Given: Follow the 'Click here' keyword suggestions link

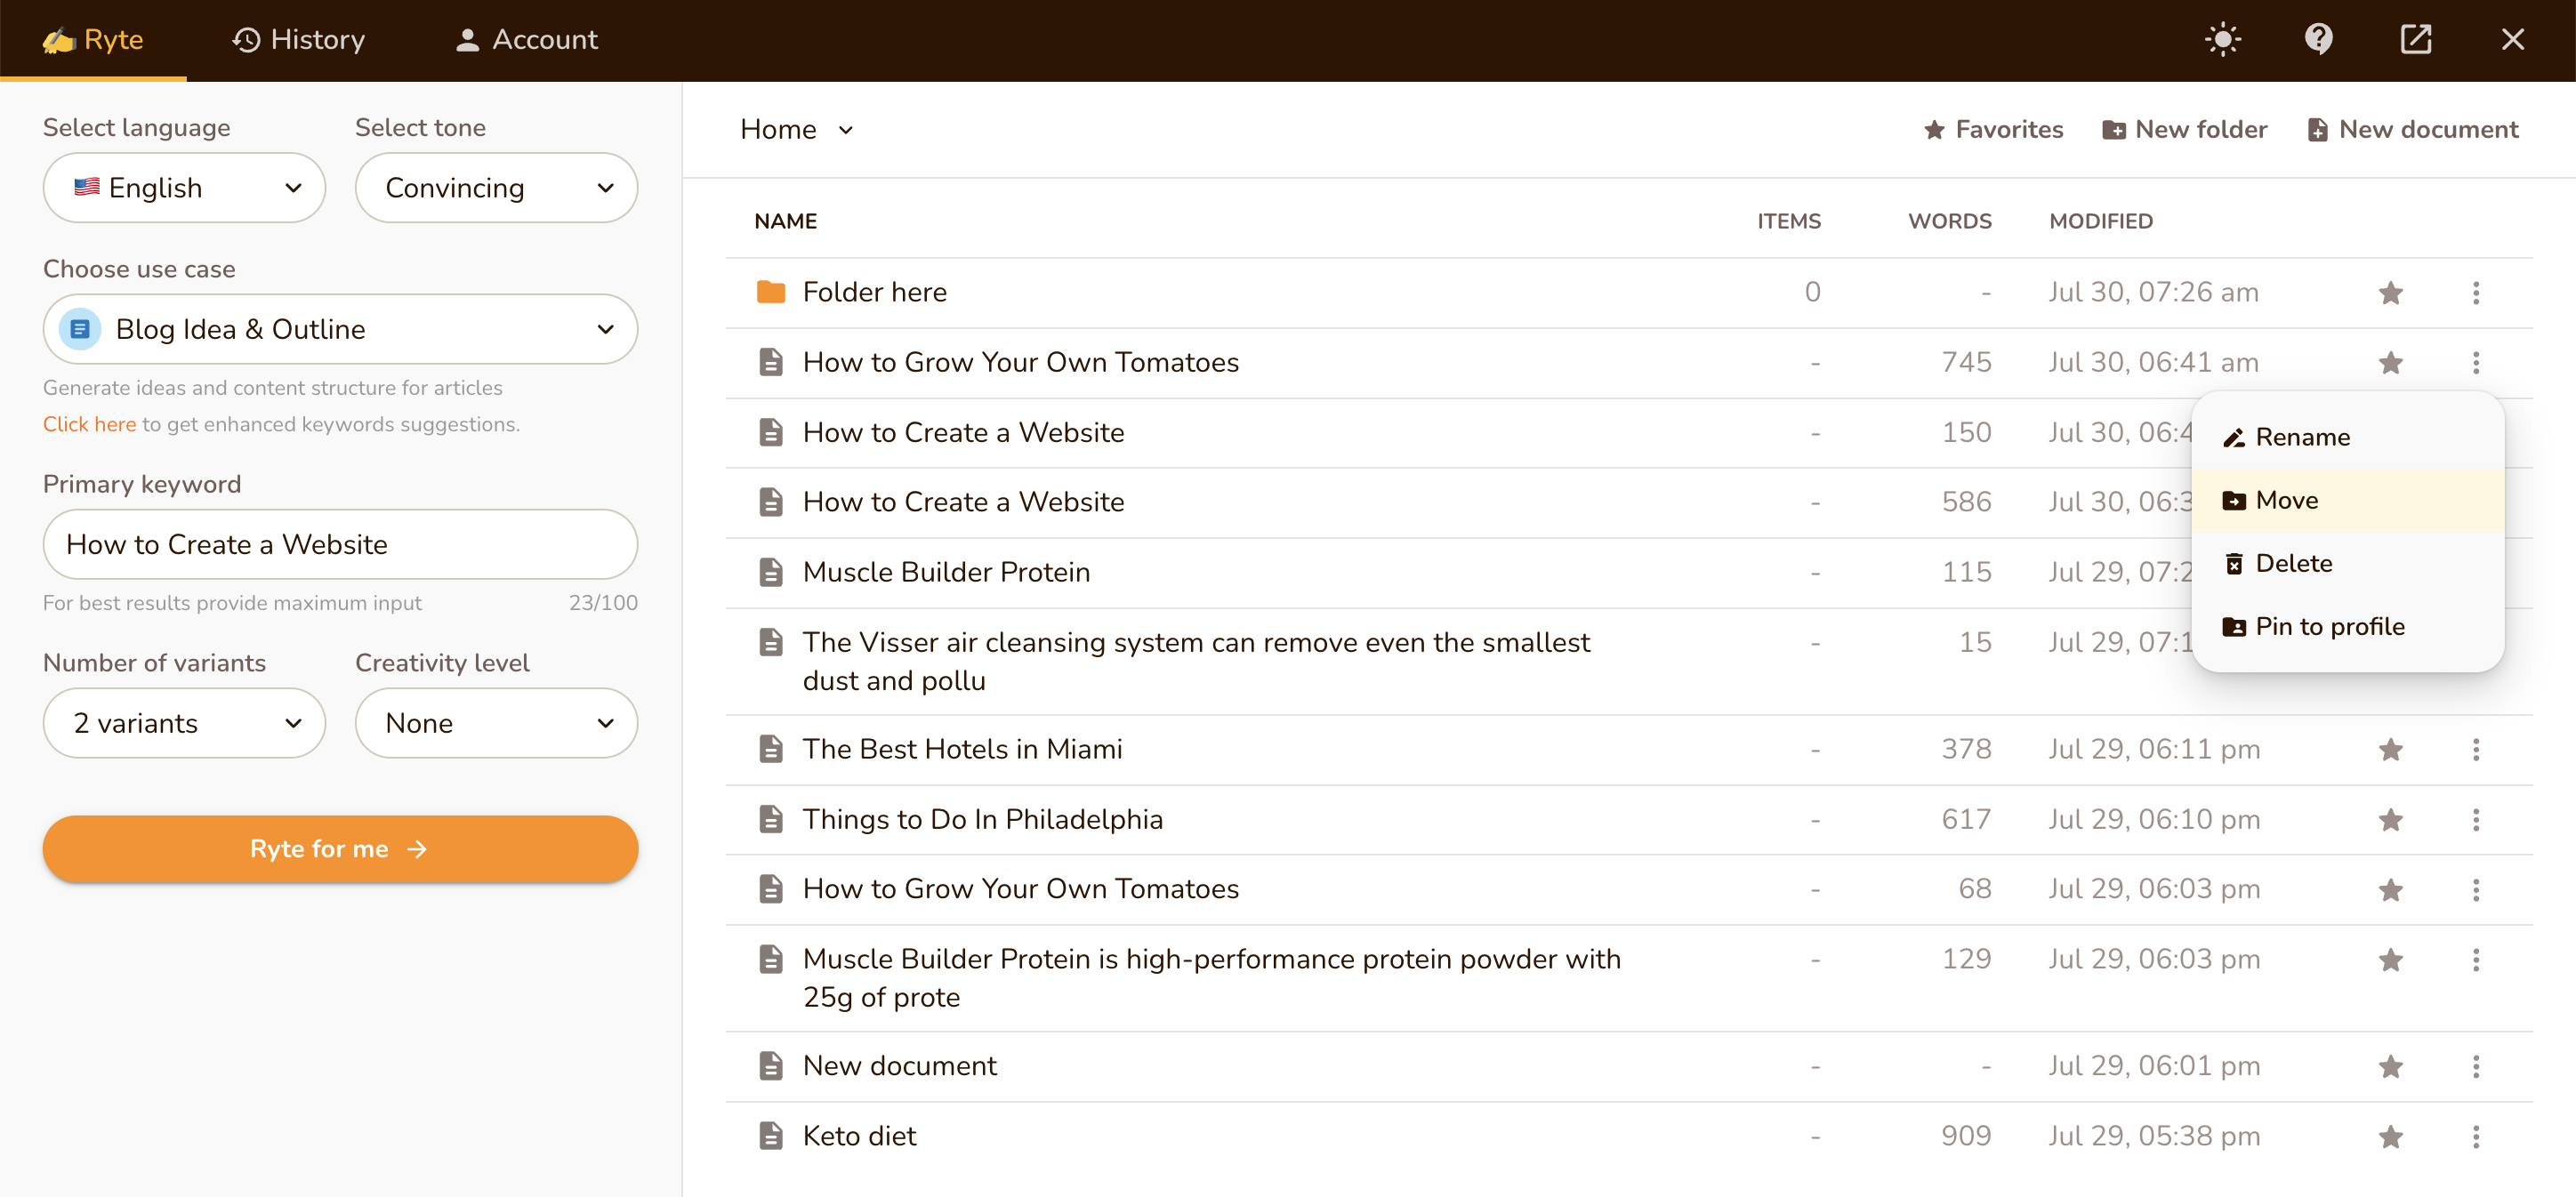Looking at the screenshot, I should tap(89, 424).
